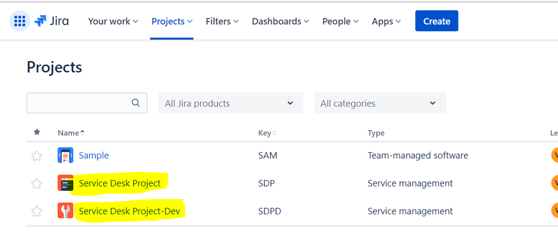558x250 pixels.
Task: Click the SDP key cell
Action: coord(266,183)
